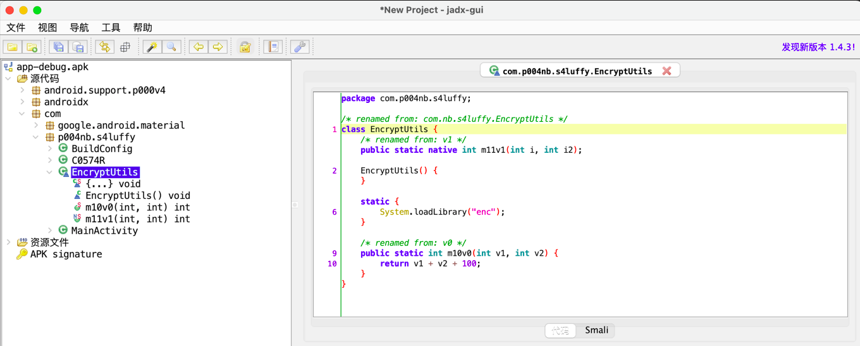860x346 pixels.
Task: Expand the 资源文件 folder arrow
Action: point(8,242)
